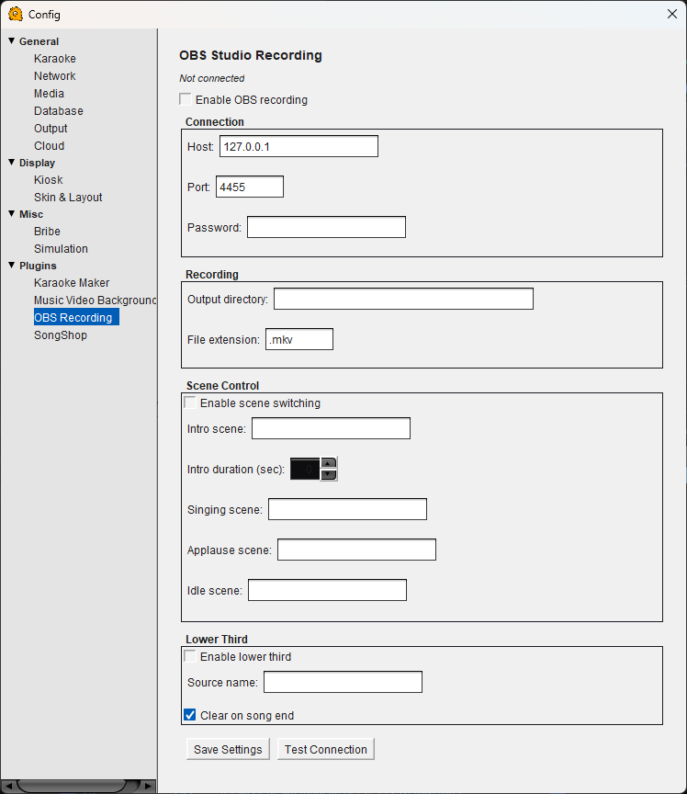Click sidebar scrollbar right arrow
This screenshot has height=794, width=687.
[148, 786]
